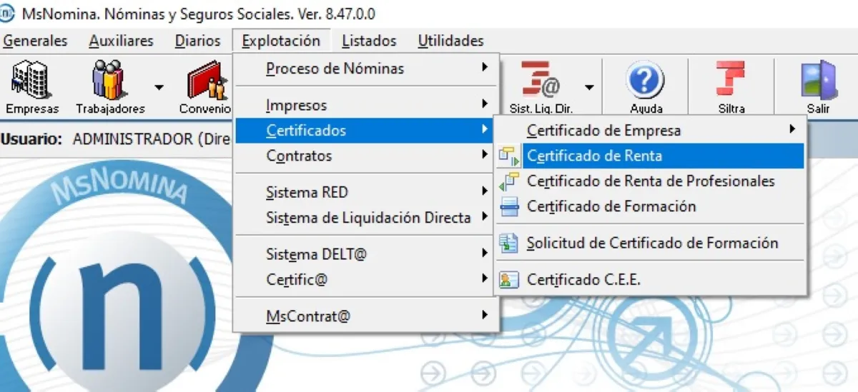Expand the Certificado de Empresa submenu

click(x=651, y=131)
